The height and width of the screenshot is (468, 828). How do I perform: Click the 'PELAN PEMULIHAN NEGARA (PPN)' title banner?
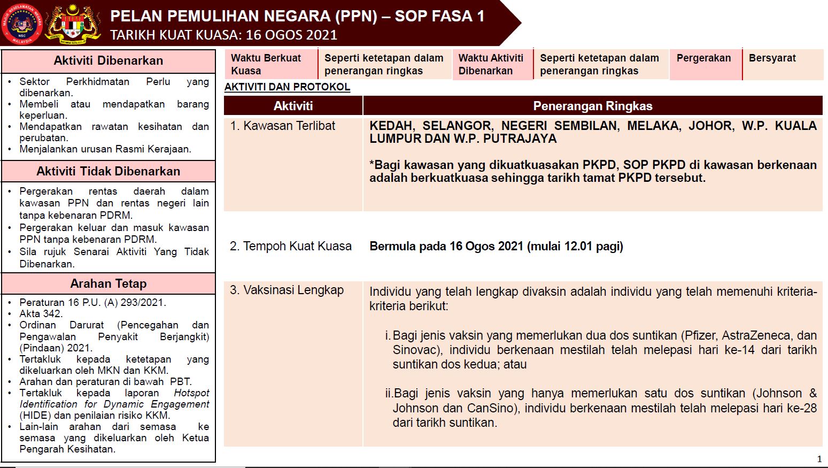click(x=297, y=17)
